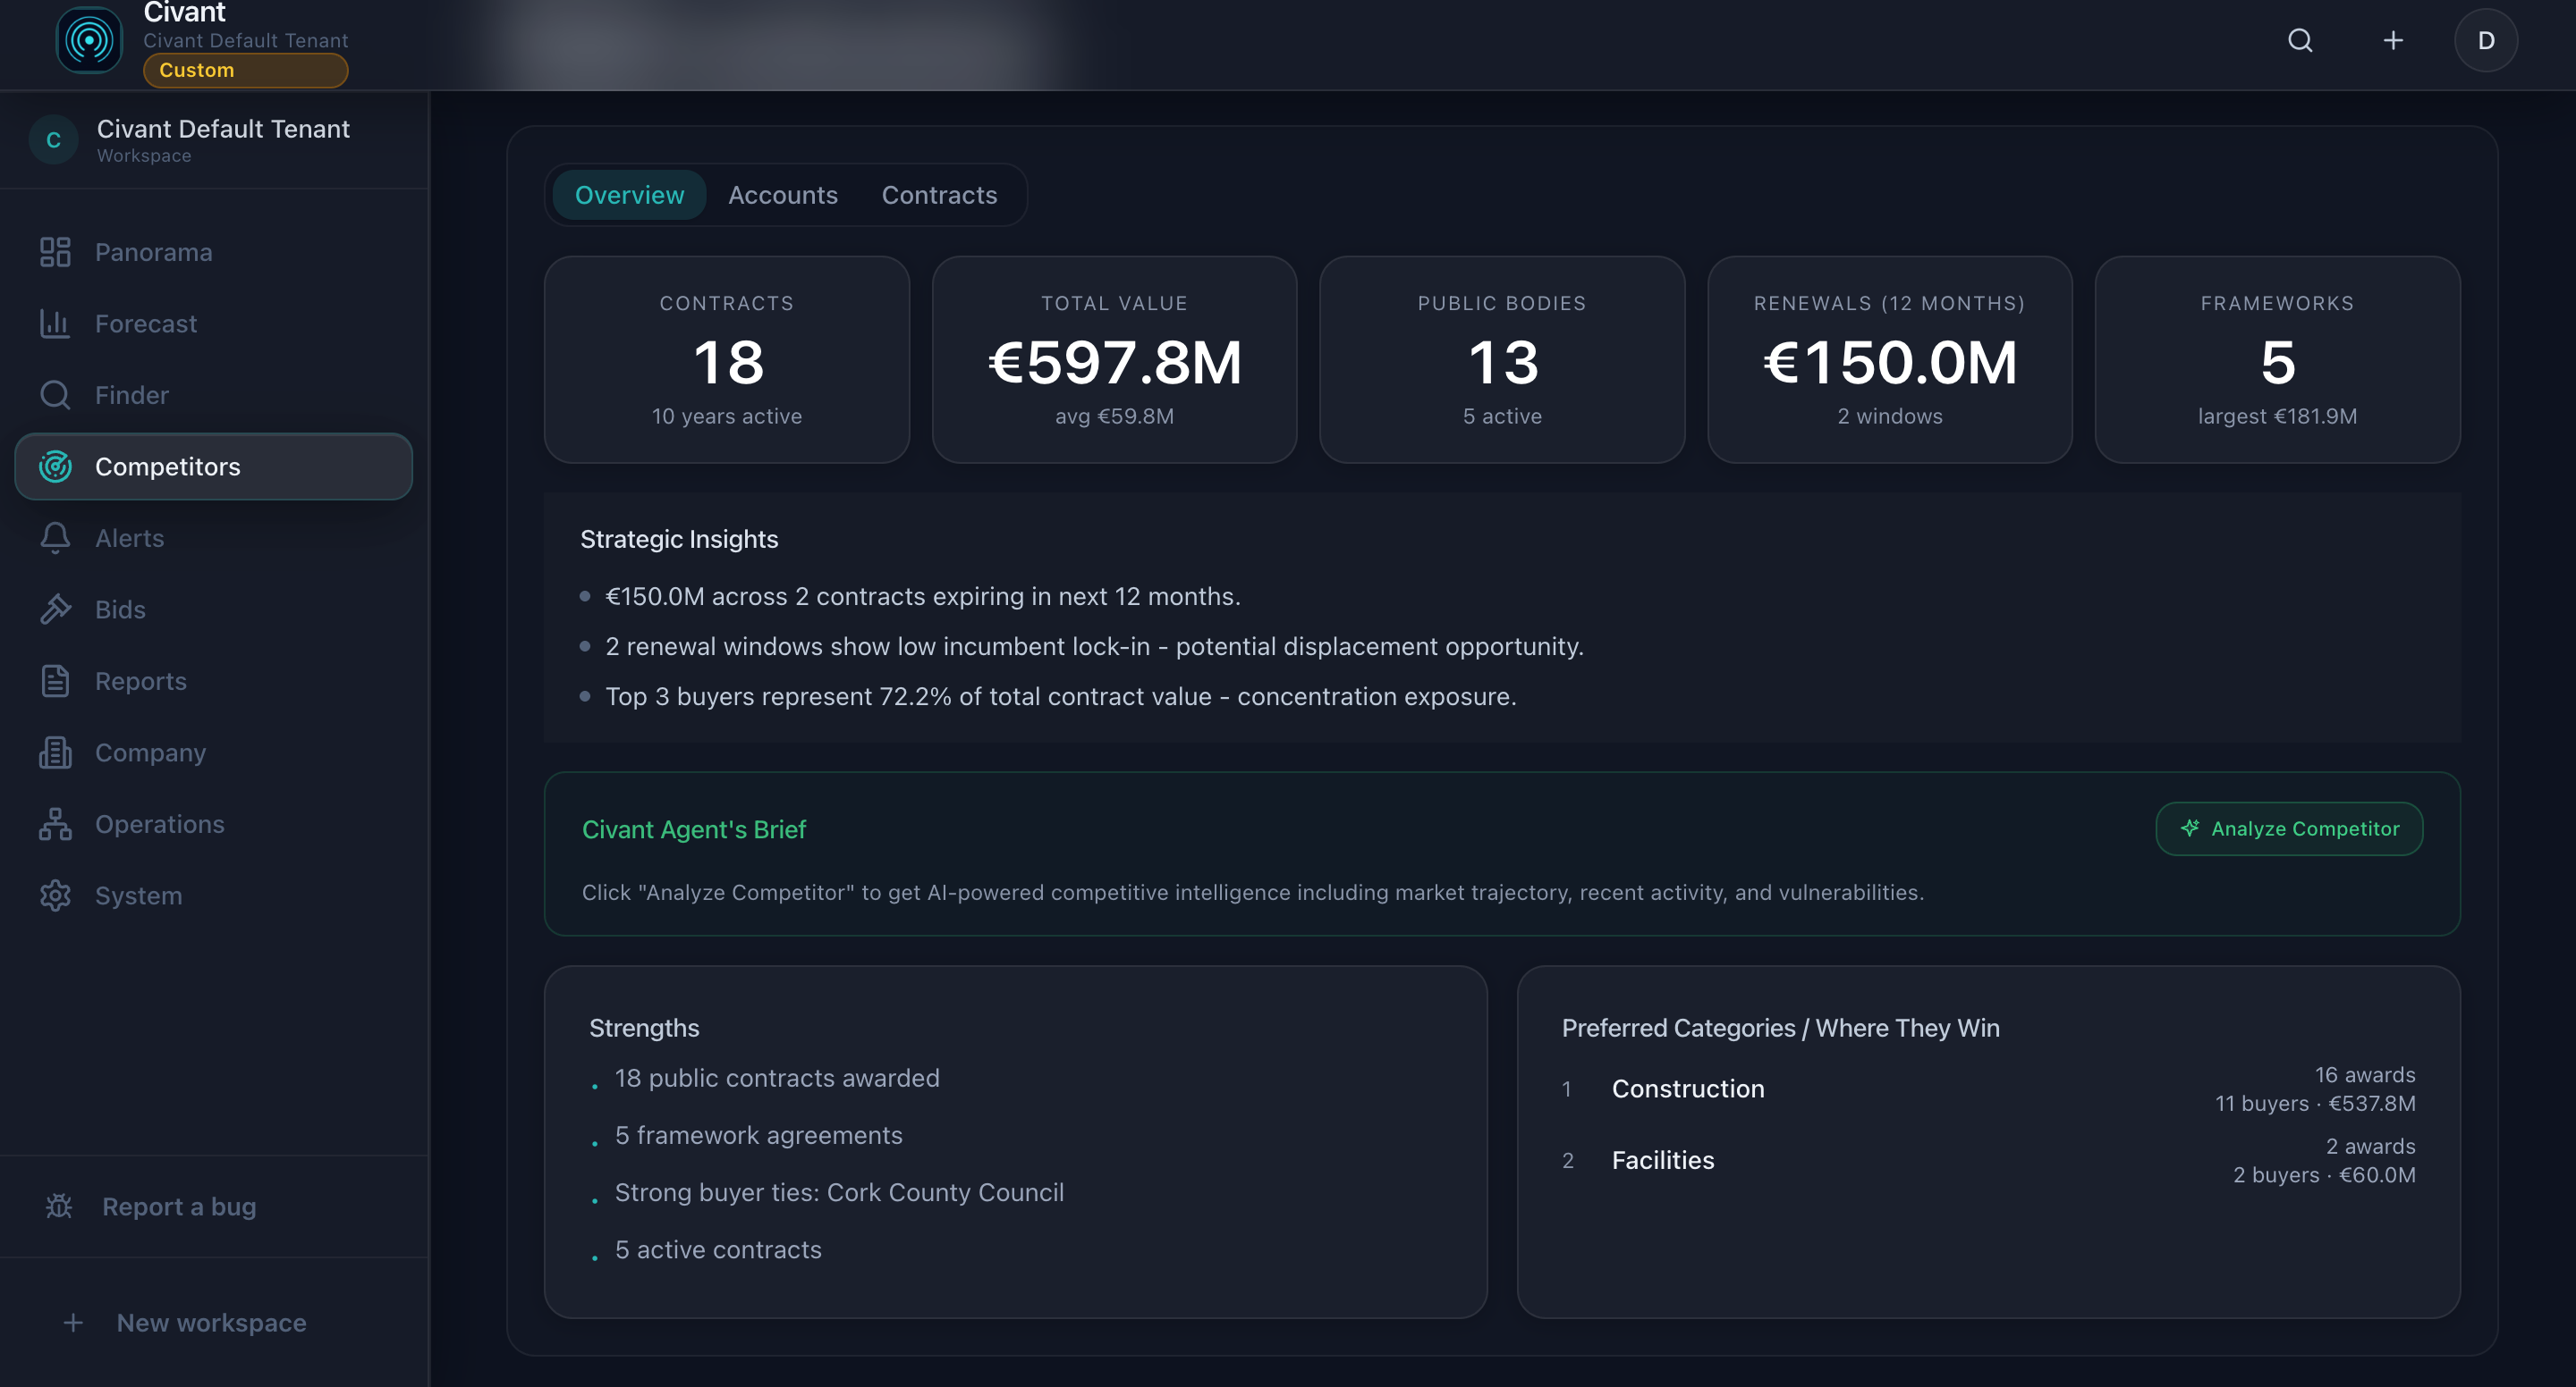
Task: Open the Finder tool
Action: (132, 395)
